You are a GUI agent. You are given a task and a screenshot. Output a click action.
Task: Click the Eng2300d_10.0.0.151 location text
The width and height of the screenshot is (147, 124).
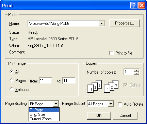coord(46,46)
